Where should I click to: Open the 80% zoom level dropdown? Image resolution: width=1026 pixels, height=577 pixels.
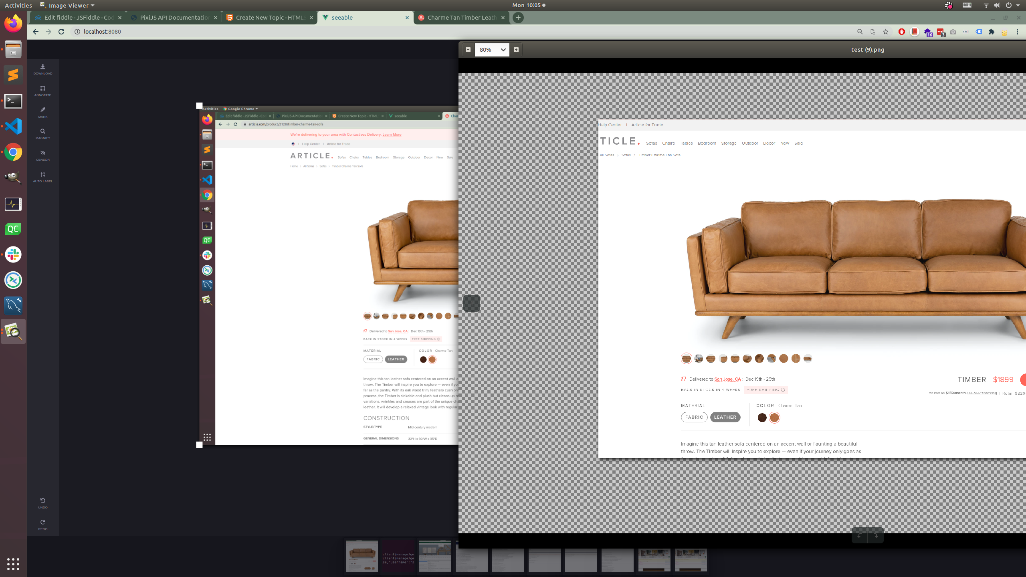tap(492, 50)
